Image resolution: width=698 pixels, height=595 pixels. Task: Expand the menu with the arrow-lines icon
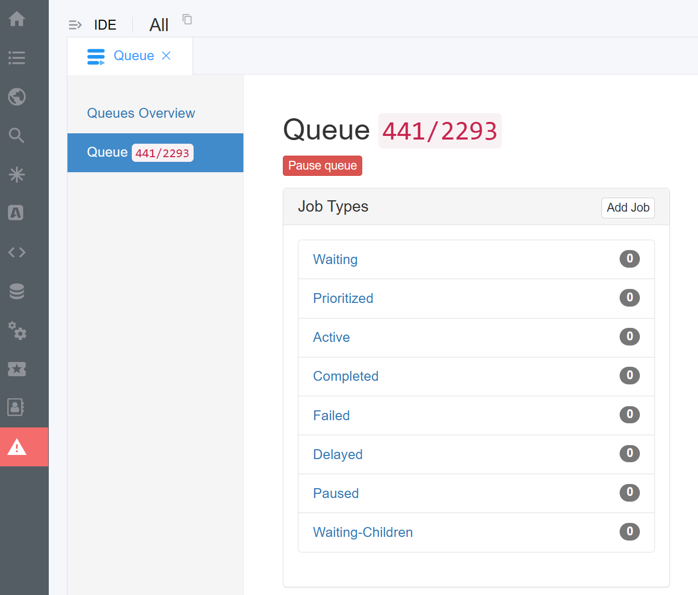(75, 25)
